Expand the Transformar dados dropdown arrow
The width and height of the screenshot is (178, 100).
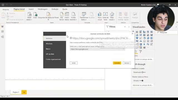click(x=86, y=20)
